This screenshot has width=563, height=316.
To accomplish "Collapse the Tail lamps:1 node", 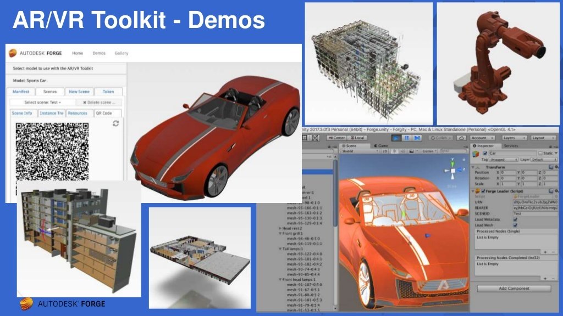I will 280,249.
